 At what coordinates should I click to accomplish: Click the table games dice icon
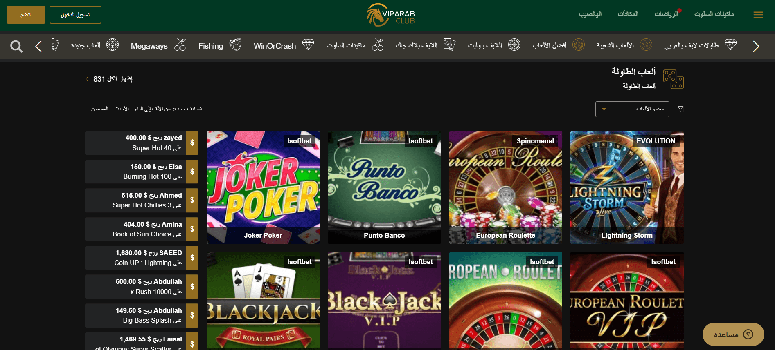673,79
